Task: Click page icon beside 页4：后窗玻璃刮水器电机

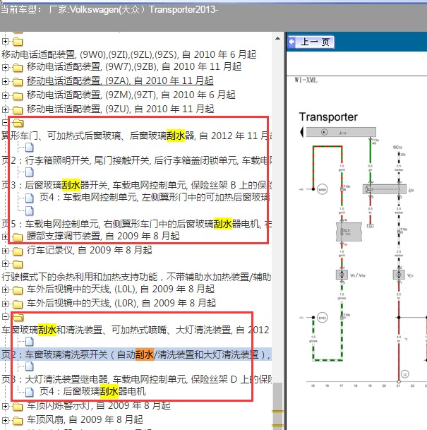Action: tap(30, 392)
